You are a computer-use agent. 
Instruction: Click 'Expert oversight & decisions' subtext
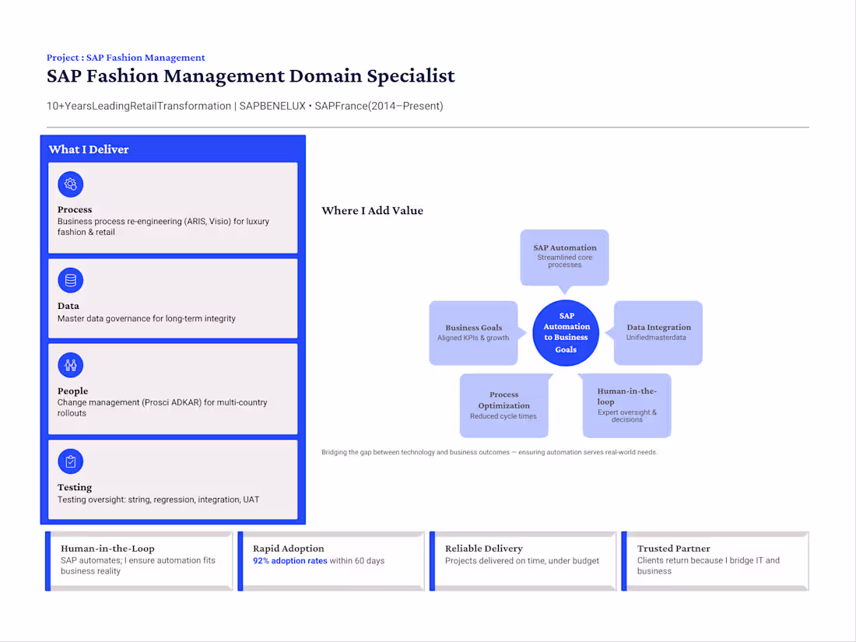(x=626, y=416)
